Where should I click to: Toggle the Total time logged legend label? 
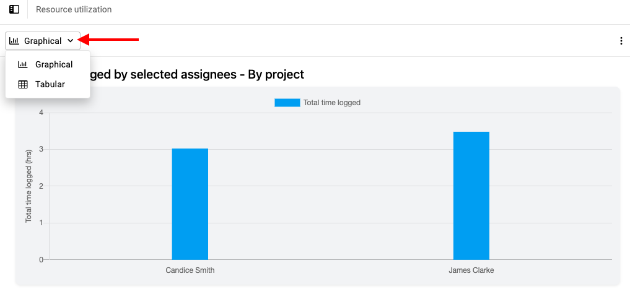pyautogui.click(x=332, y=103)
